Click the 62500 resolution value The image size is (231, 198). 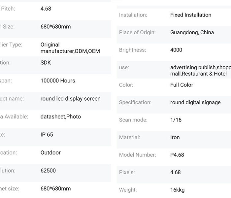[x=48, y=171]
